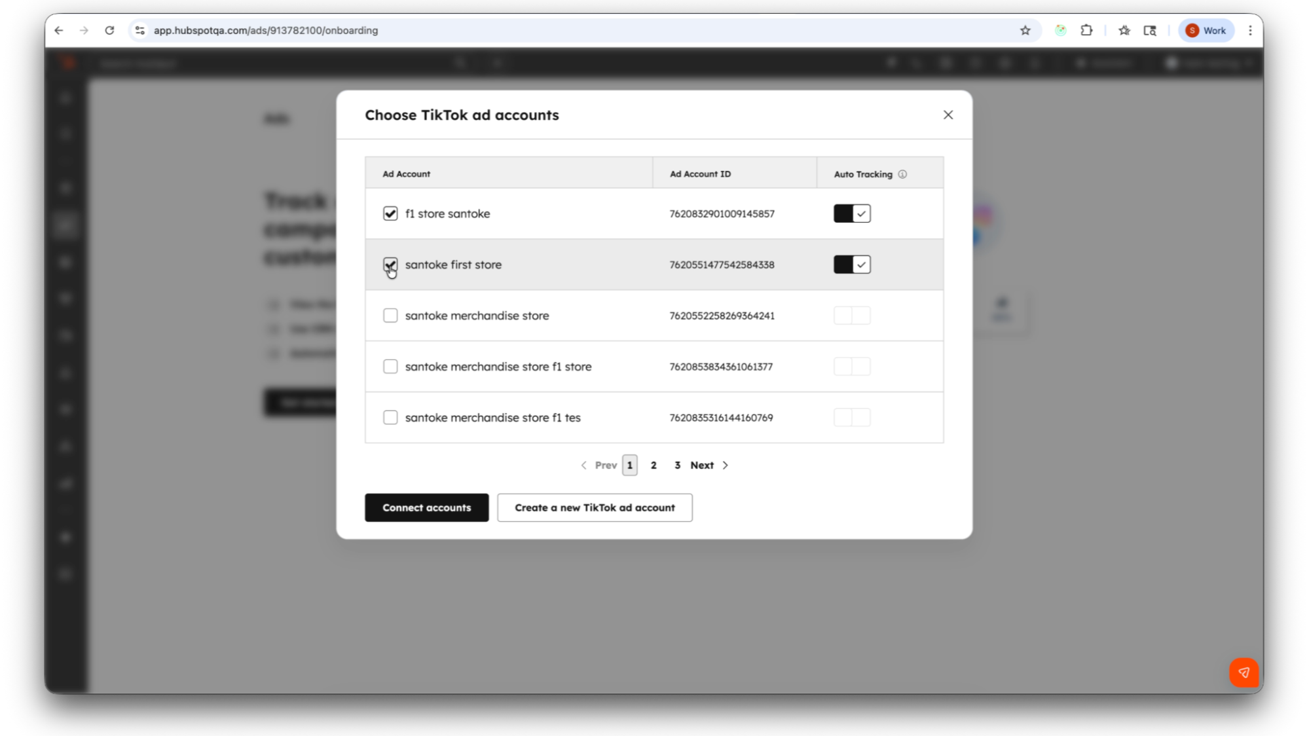The height and width of the screenshot is (736, 1309).
Task: Open the green extension icon in toolbar
Action: [1061, 30]
